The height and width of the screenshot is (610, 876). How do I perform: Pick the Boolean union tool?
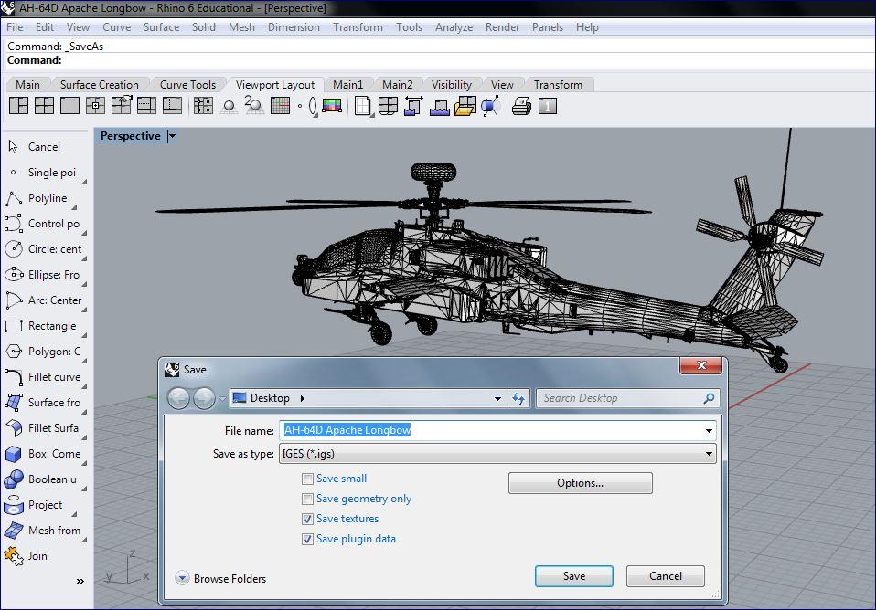coord(40,479)
